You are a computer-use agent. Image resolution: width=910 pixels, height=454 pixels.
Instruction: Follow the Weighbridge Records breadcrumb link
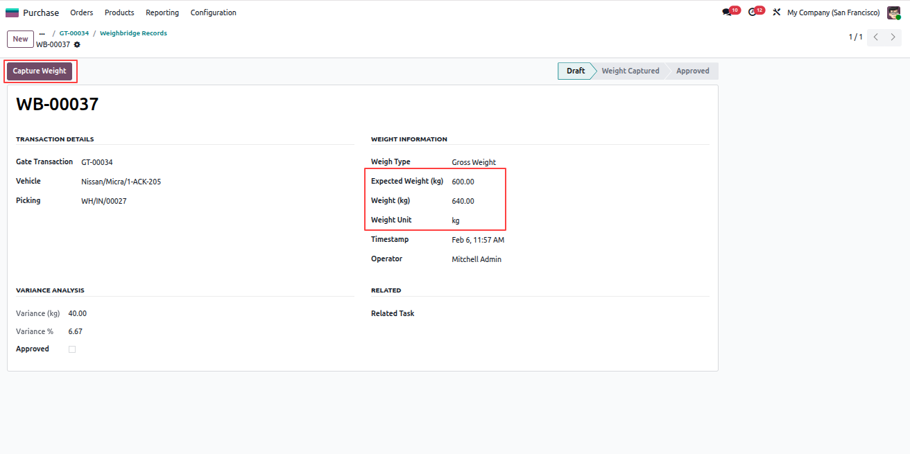click(133, 33)
